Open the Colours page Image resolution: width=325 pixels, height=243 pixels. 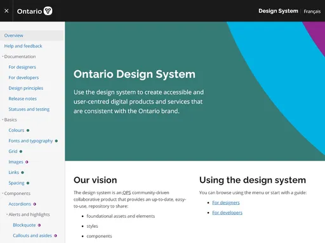pyautogui.click(x=17, y=130)
